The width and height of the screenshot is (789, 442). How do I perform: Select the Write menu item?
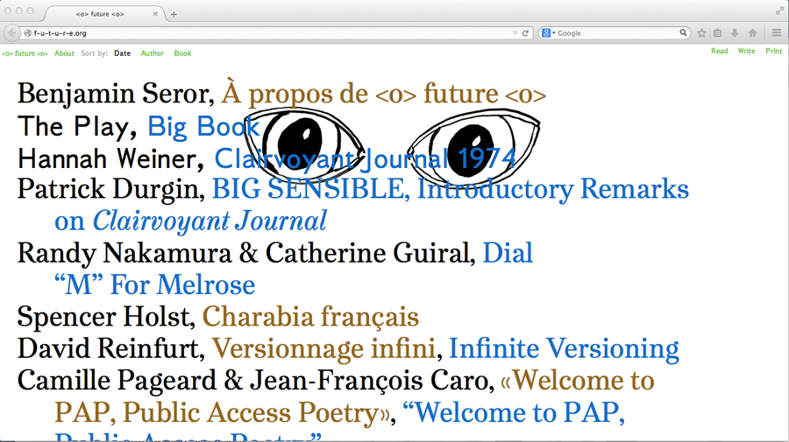(x=746, y=52)
